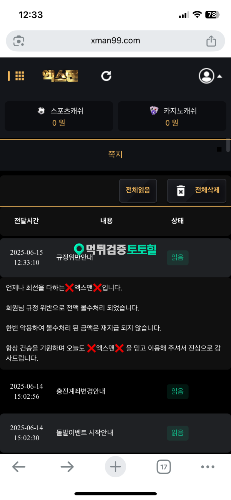Click the 전체읽음 button
The height and width of the screenshot is (500, 231).
tap(138, 190)
